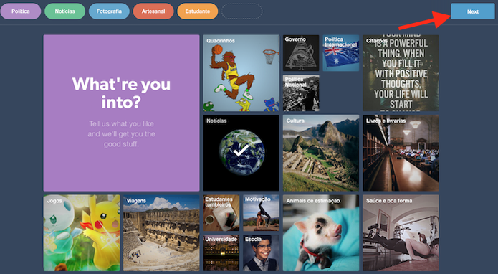The height and width of the screenshot is (274, 498).
Task: Click the red Artesanal tag pill
Action: click(x=153, y=11)
